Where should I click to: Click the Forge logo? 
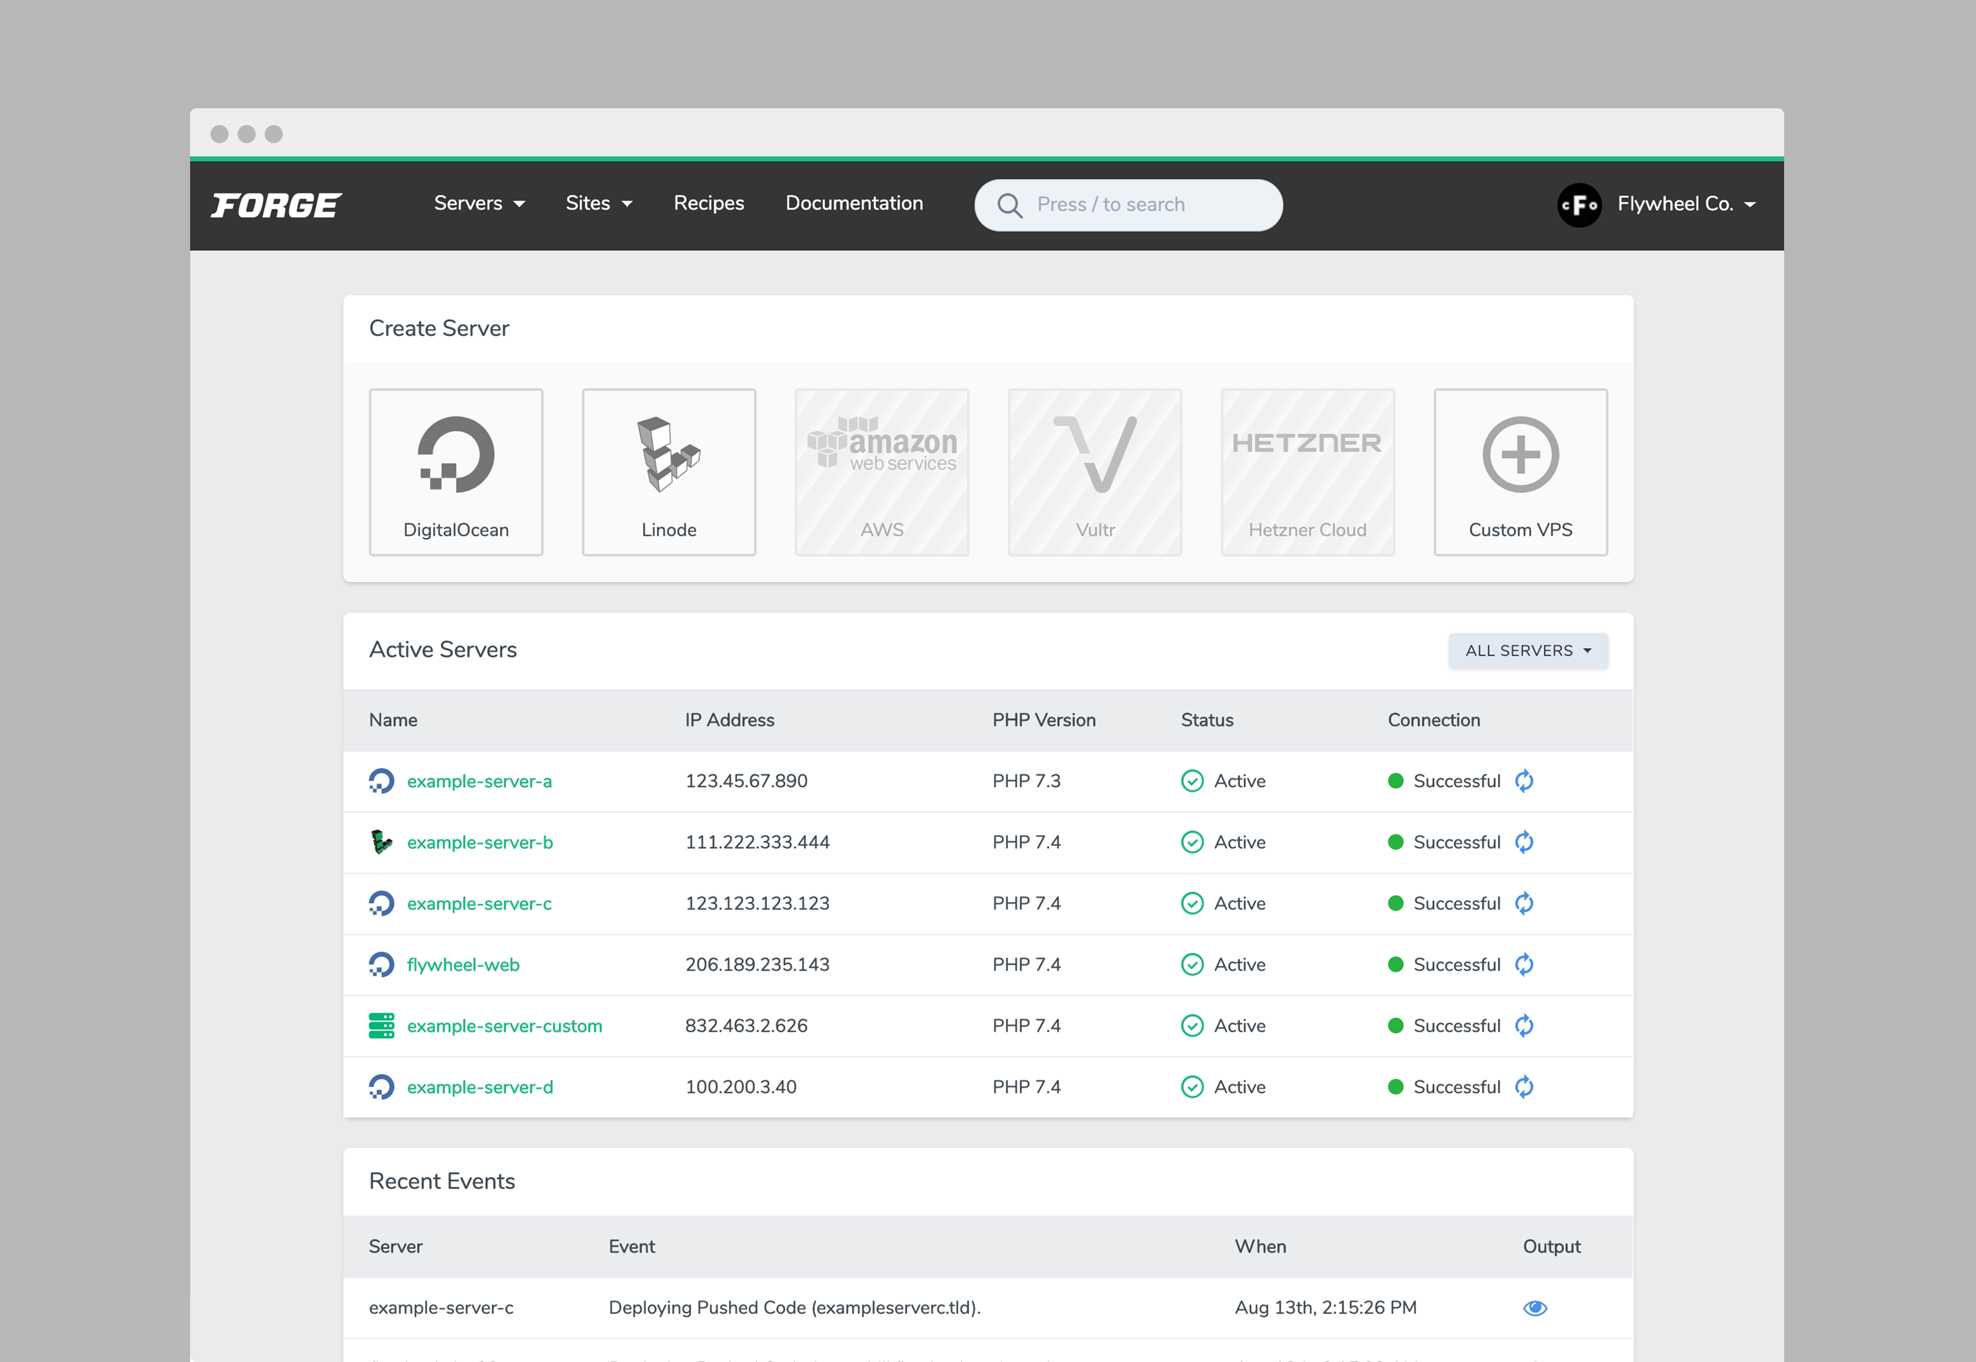pos(275,204)
